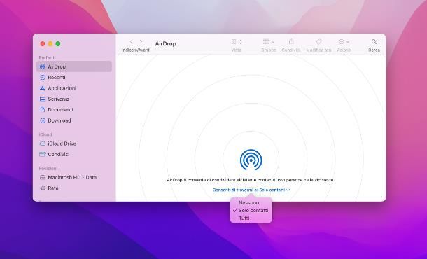This screenshot has height=259, width=427.
Task: Click the Modifica tag toolbar icon
Action: pos(318,42)
